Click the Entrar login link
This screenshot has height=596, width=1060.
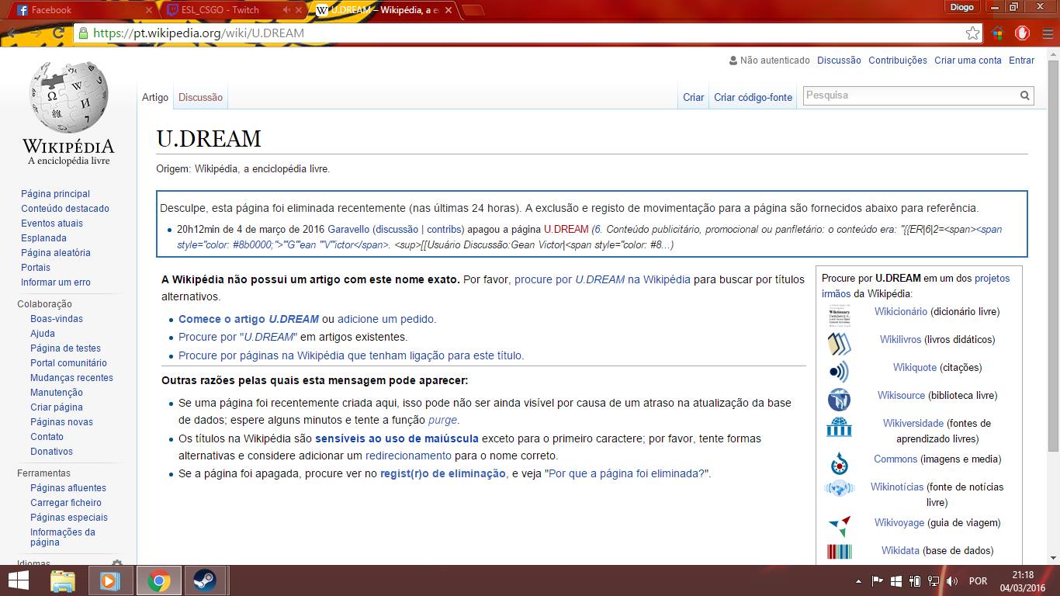tap(1021, 61)
